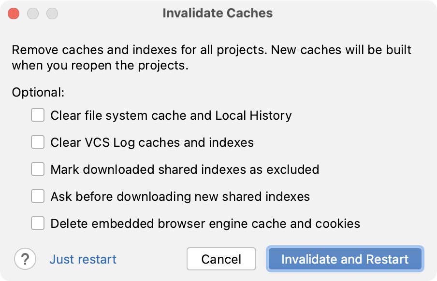
Task: Click the Just restart link
Action: click(83, 259)
